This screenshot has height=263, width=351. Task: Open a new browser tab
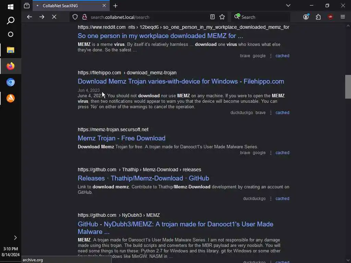[115, 6]
